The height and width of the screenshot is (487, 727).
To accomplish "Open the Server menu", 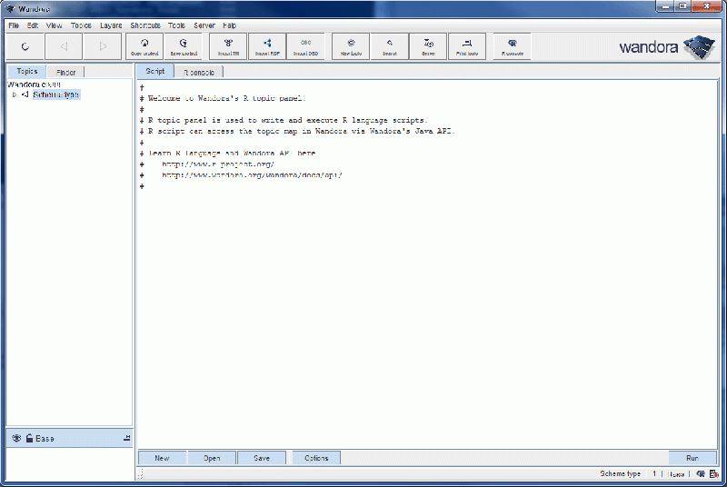I will [204, 25].
